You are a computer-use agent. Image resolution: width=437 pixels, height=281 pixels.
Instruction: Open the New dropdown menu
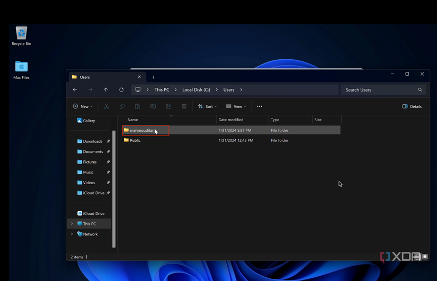[83, 106]
